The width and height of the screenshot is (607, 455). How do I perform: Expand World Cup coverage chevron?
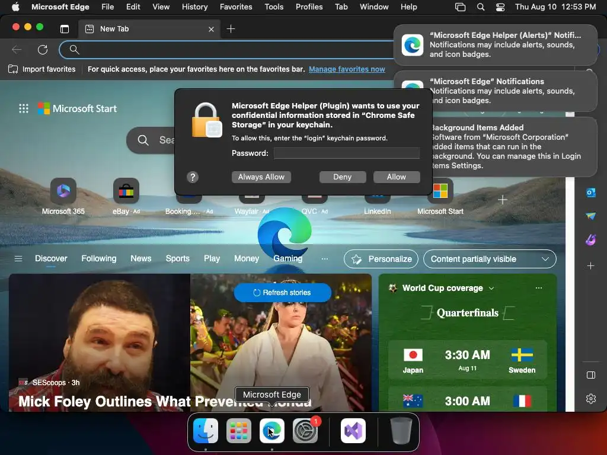[x=491, y=289]
